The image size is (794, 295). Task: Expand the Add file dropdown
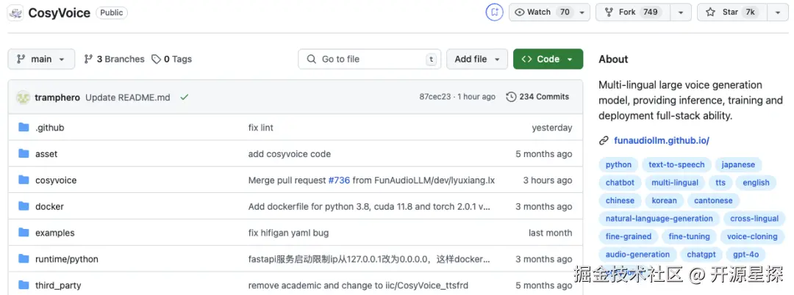pos(477,59)
